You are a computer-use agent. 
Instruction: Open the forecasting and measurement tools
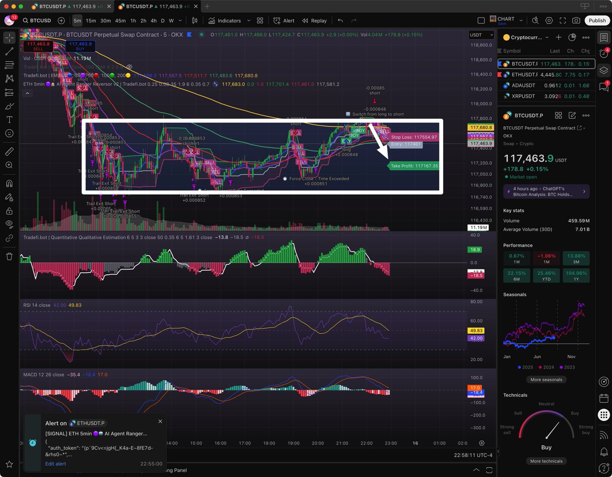click(9, 93)
